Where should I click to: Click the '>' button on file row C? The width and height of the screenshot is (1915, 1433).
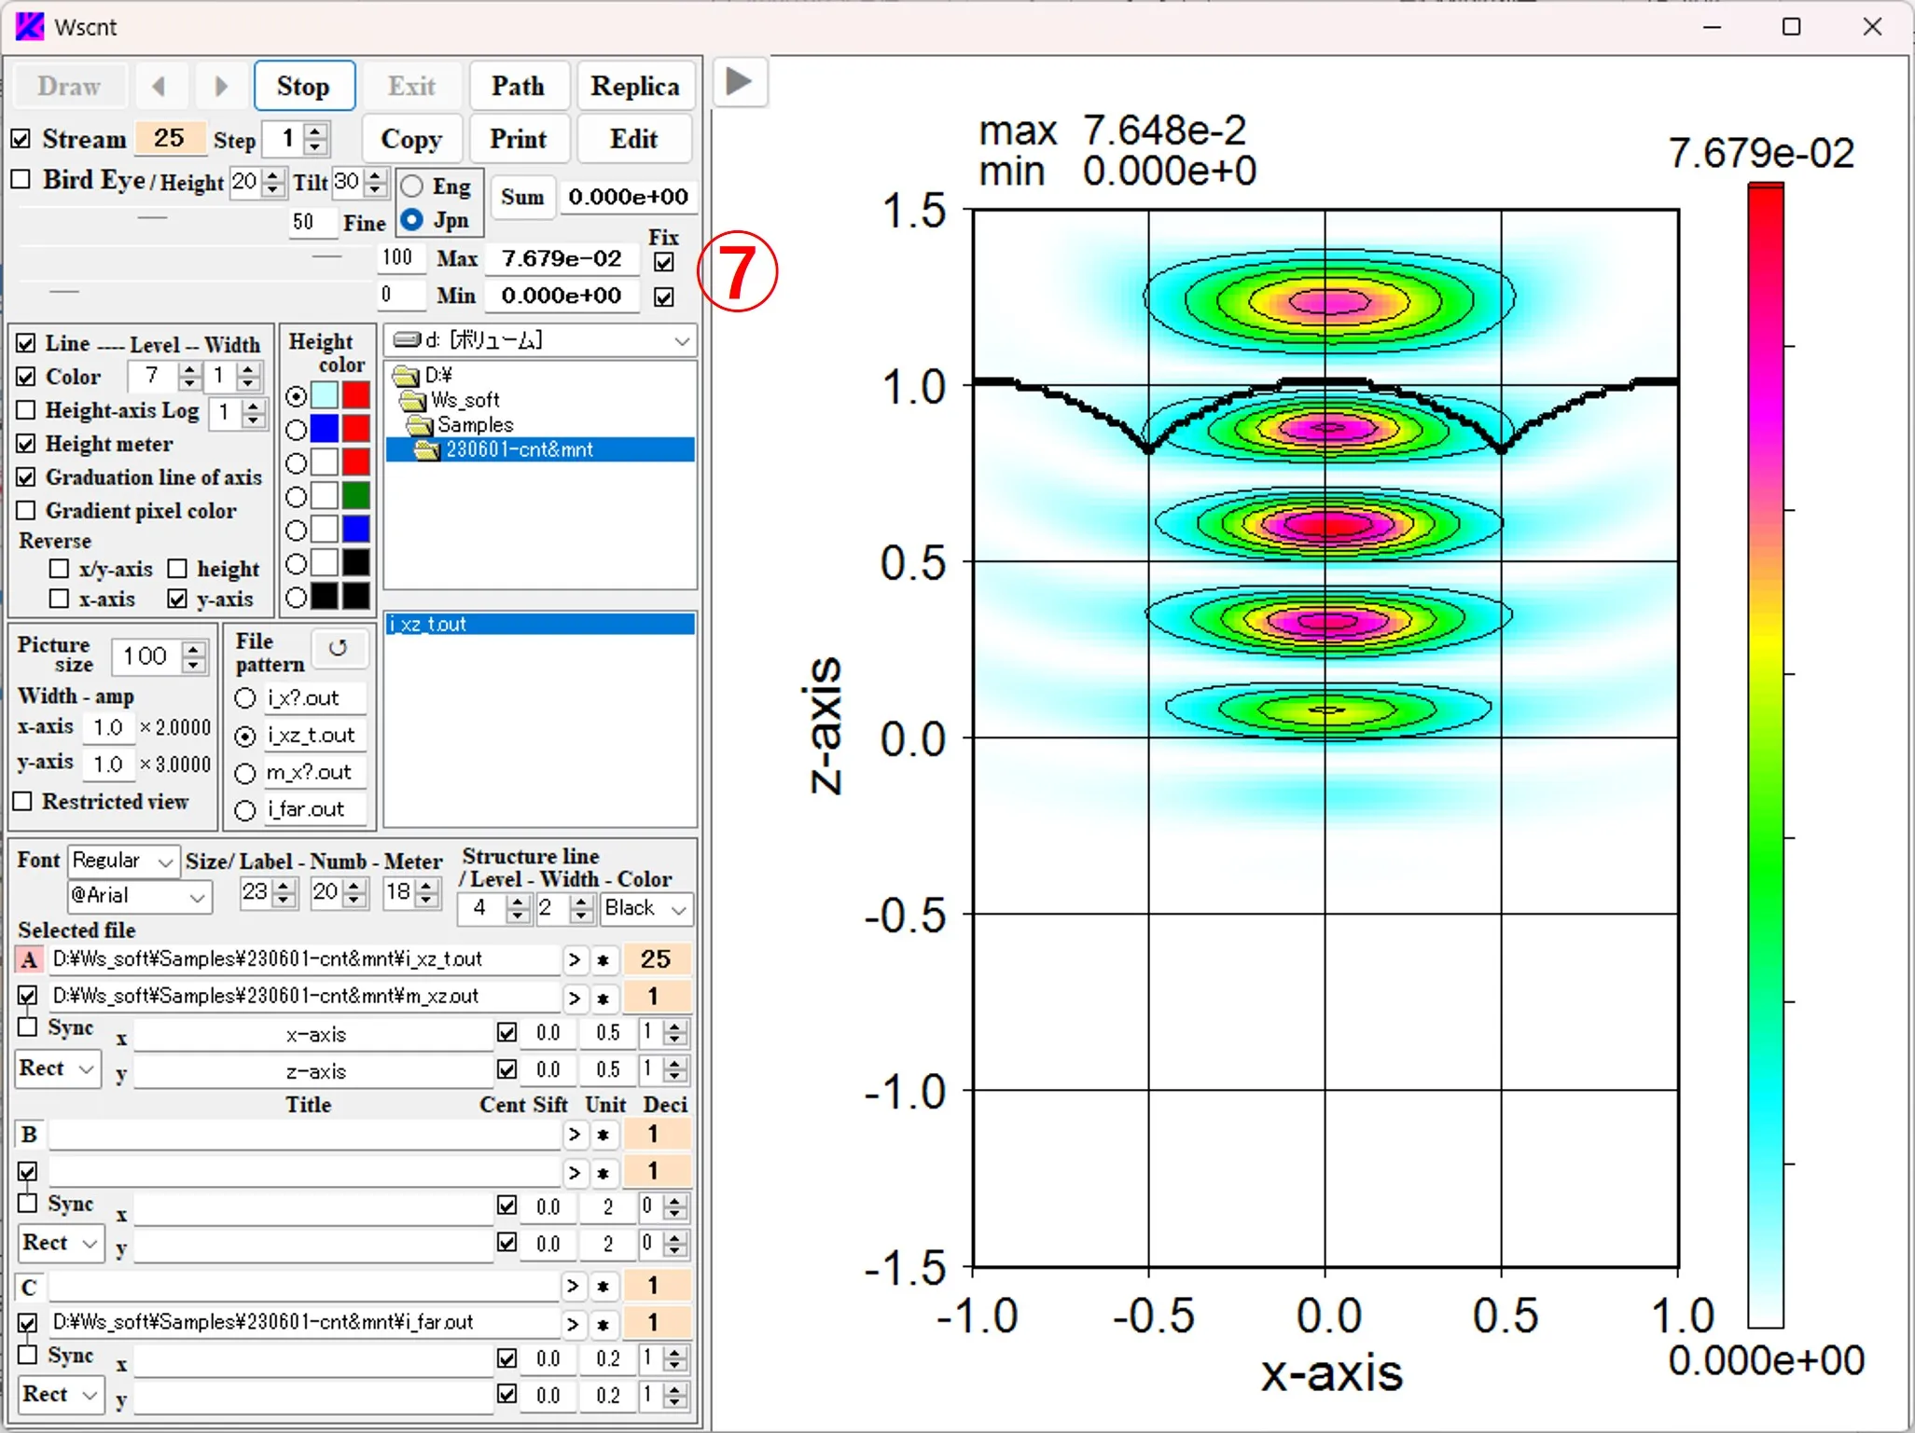click(575, 1287)
